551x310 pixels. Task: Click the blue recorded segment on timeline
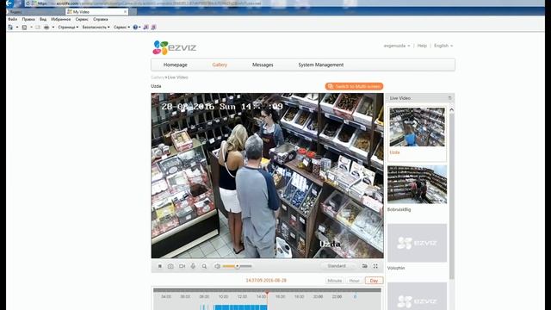pos(241,307)
